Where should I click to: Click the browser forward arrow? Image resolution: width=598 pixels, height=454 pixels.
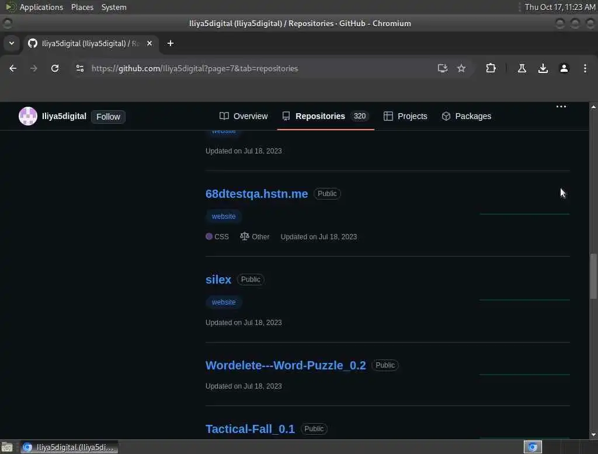(x=33, y=68)
